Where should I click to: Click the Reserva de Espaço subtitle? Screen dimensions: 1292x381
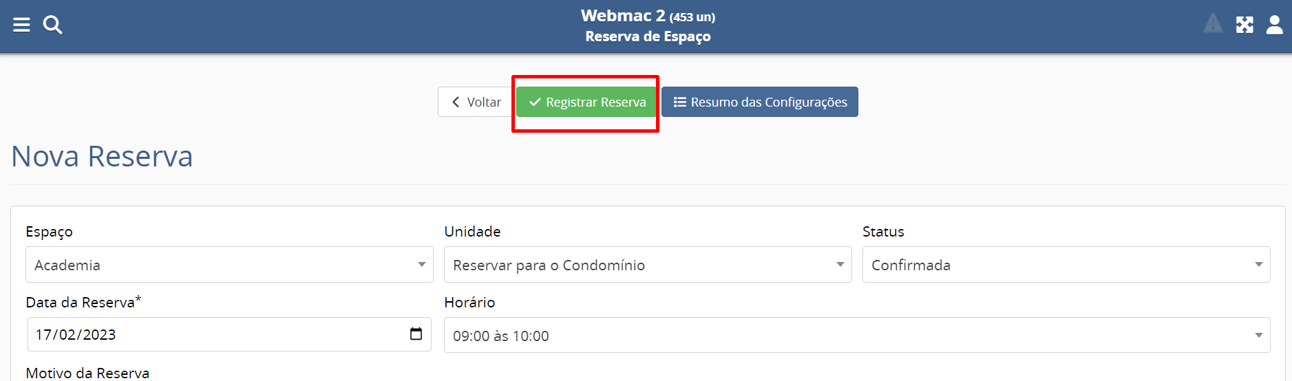click(x=648, y=36)
